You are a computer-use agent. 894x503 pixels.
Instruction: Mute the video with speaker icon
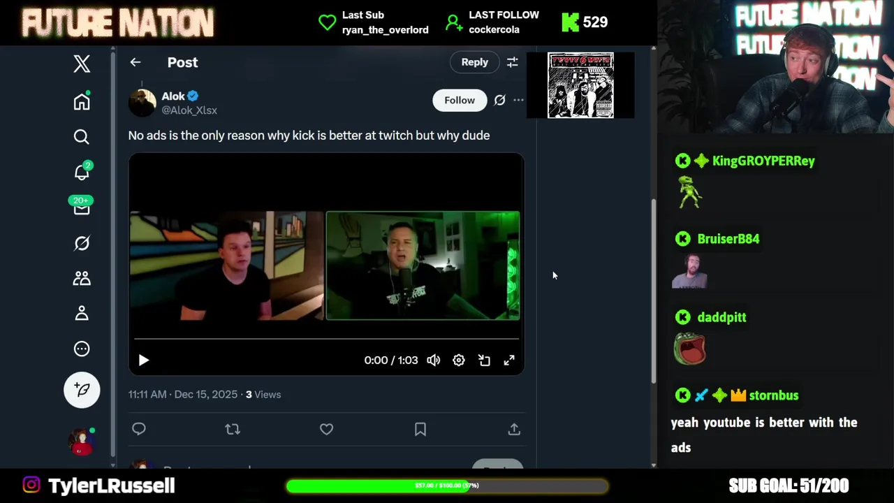(434, 360)
